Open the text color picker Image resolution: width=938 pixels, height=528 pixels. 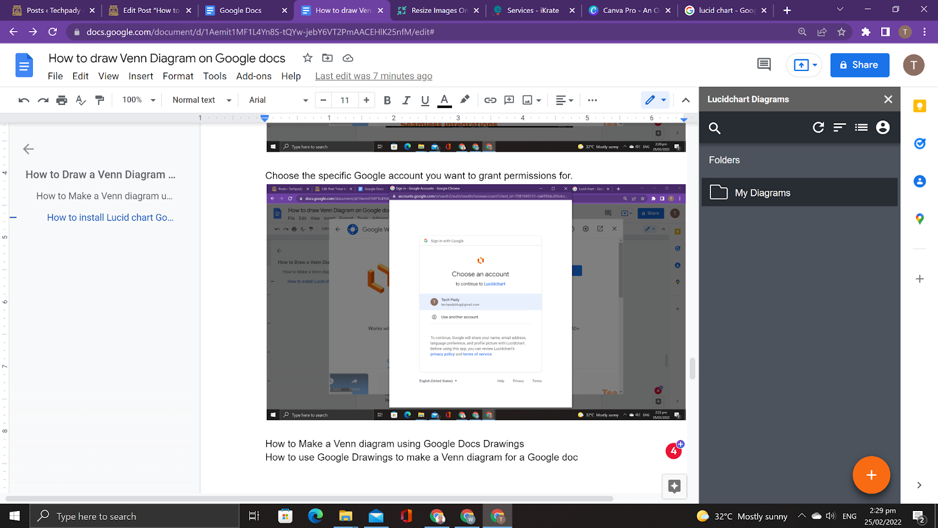point(444,100)
